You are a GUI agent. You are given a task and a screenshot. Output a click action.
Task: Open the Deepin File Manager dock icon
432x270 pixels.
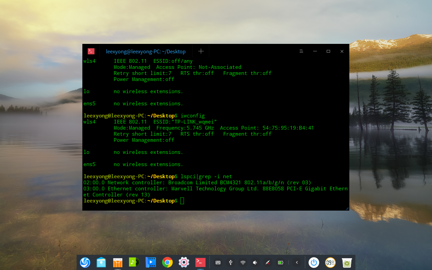(101, 262)
